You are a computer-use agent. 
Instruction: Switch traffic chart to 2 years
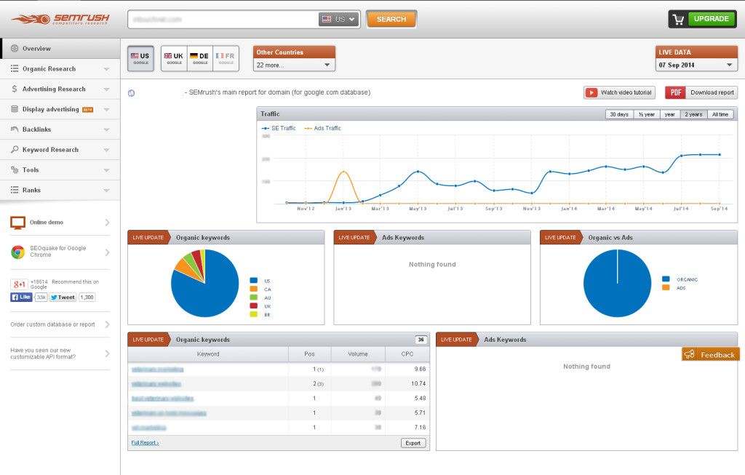click(693, 114)
